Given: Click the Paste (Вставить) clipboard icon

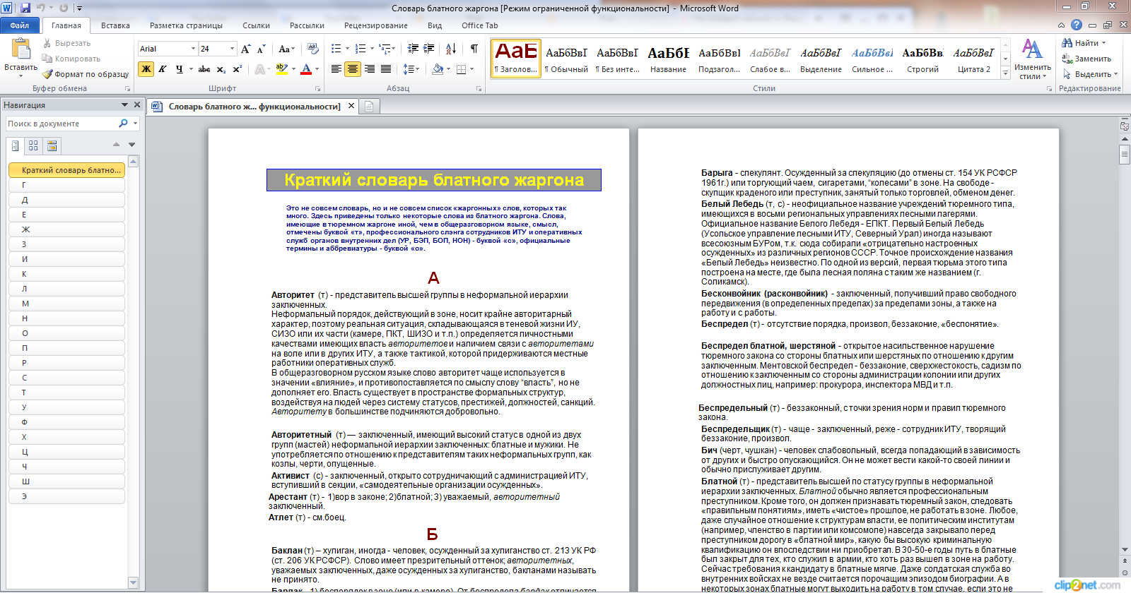Looking at the screenshot, I should tap(21, 49).
